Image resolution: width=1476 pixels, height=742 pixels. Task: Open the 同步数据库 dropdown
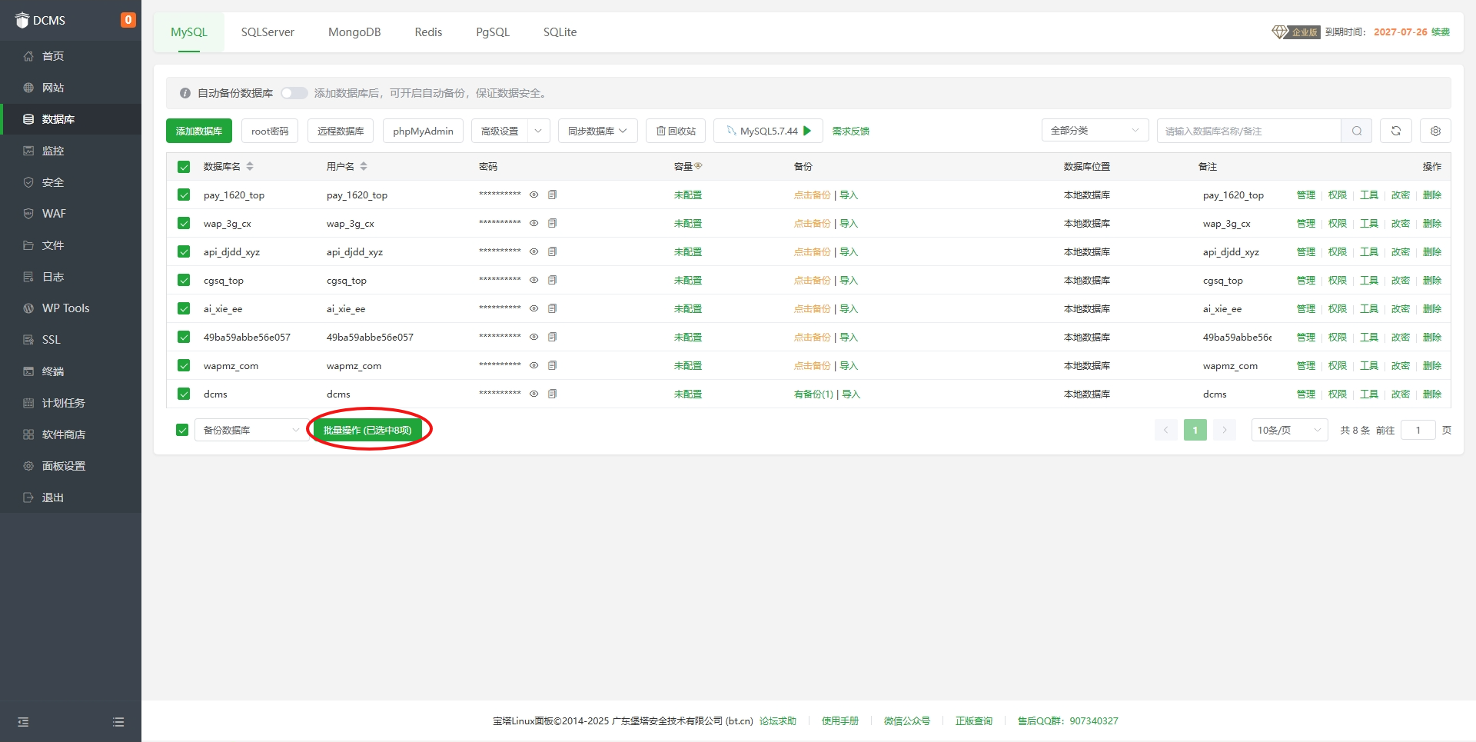597,131
